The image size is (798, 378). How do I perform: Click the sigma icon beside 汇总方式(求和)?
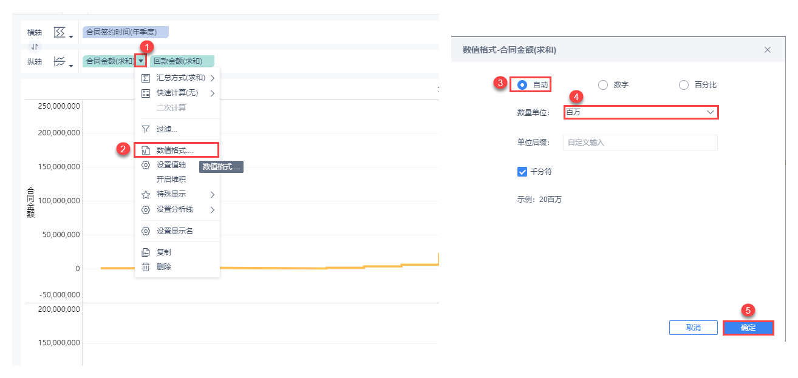click(x=146, y=78)
